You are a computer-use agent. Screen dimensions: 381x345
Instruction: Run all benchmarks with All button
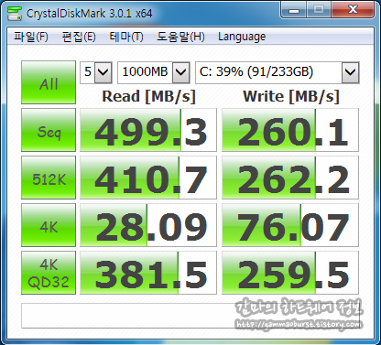[49, 82]
